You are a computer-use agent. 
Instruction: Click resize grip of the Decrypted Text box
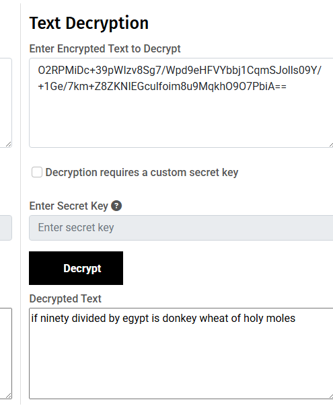click(331, 396)
